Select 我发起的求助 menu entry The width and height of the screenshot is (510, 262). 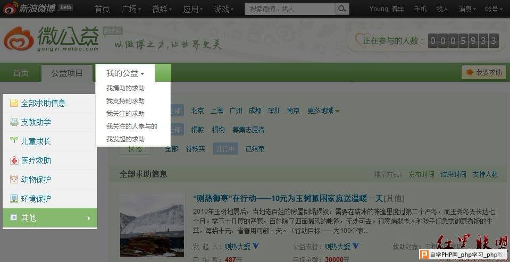tap(125, 139)
